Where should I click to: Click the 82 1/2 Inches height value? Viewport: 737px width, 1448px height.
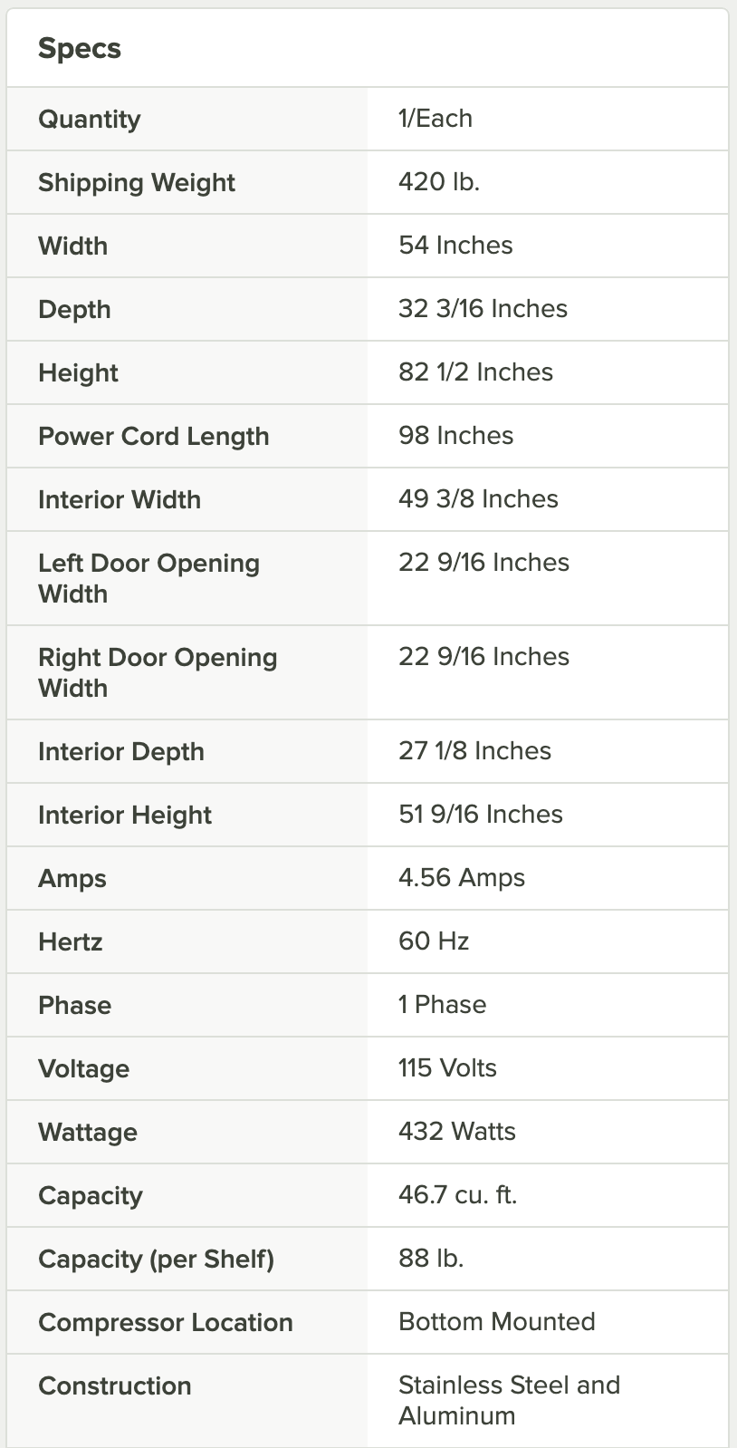[475, 372]
